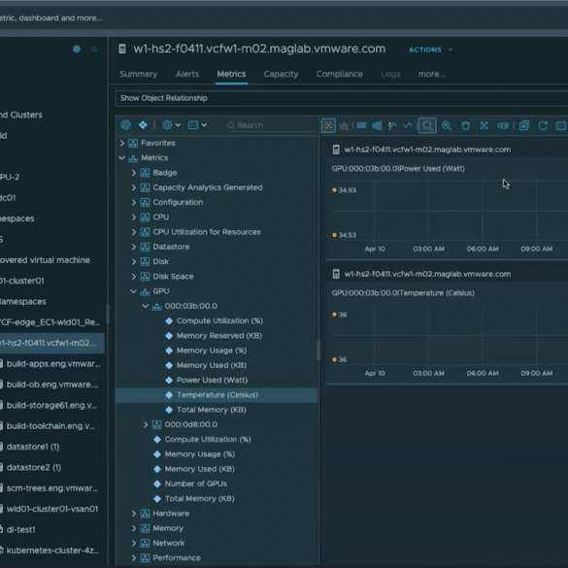Expand the Disk Space metric group
The width and height of the screenshot is (568, 568).
click(134, 277)
